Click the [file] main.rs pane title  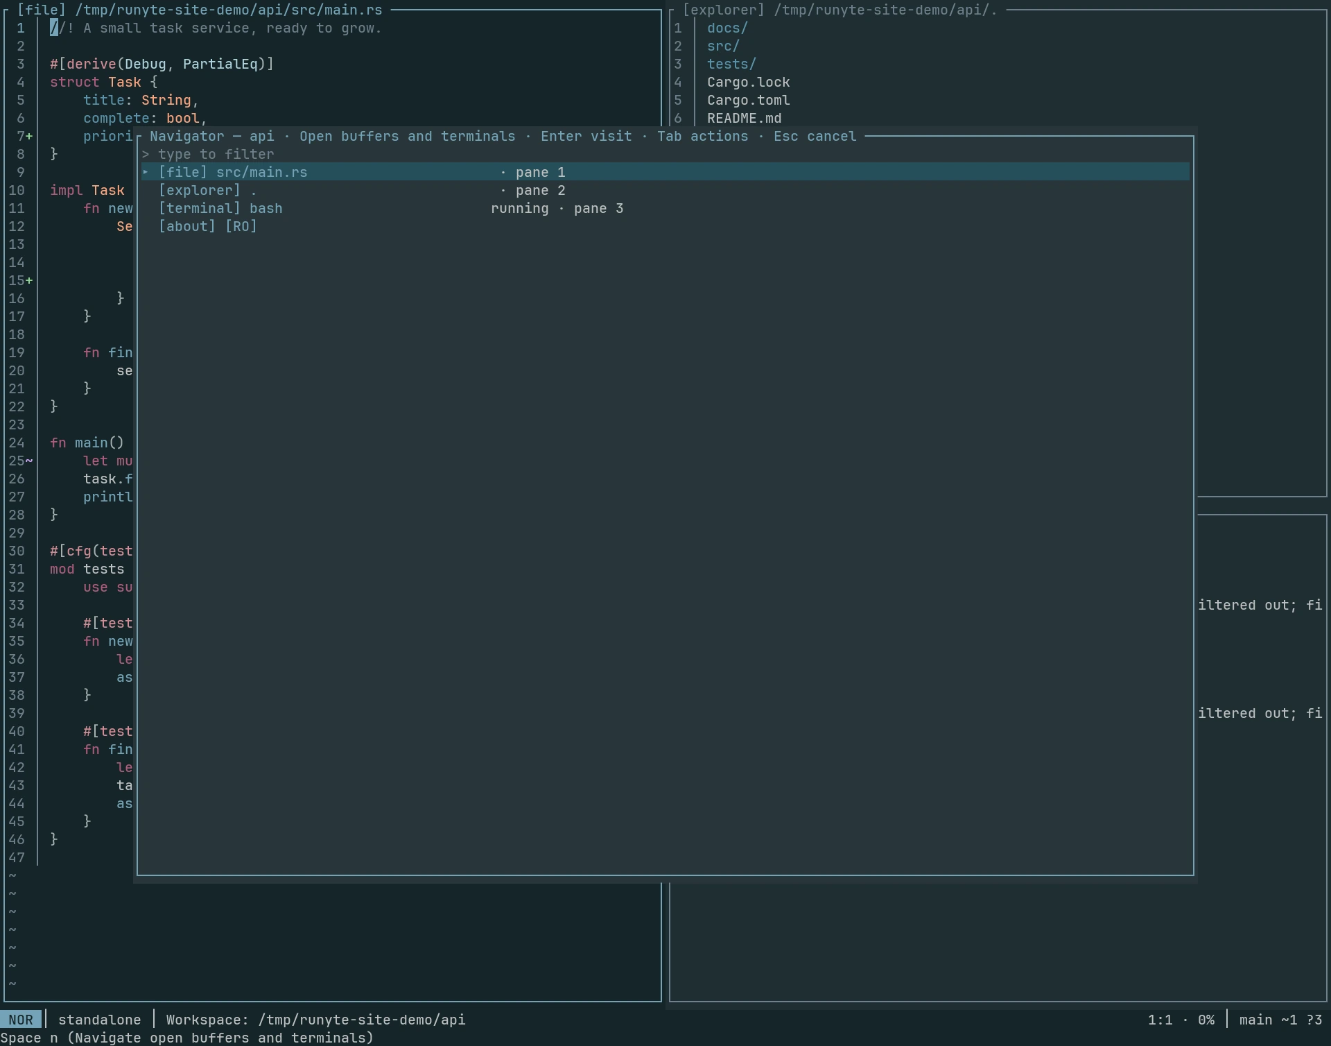coord(200,10)
